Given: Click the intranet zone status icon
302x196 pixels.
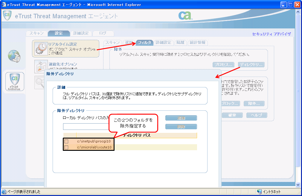Looking at the screenshot, I should click(x=259, y=192).
